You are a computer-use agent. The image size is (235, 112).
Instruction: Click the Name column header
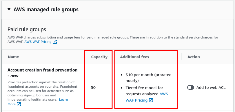pos(13,57)
